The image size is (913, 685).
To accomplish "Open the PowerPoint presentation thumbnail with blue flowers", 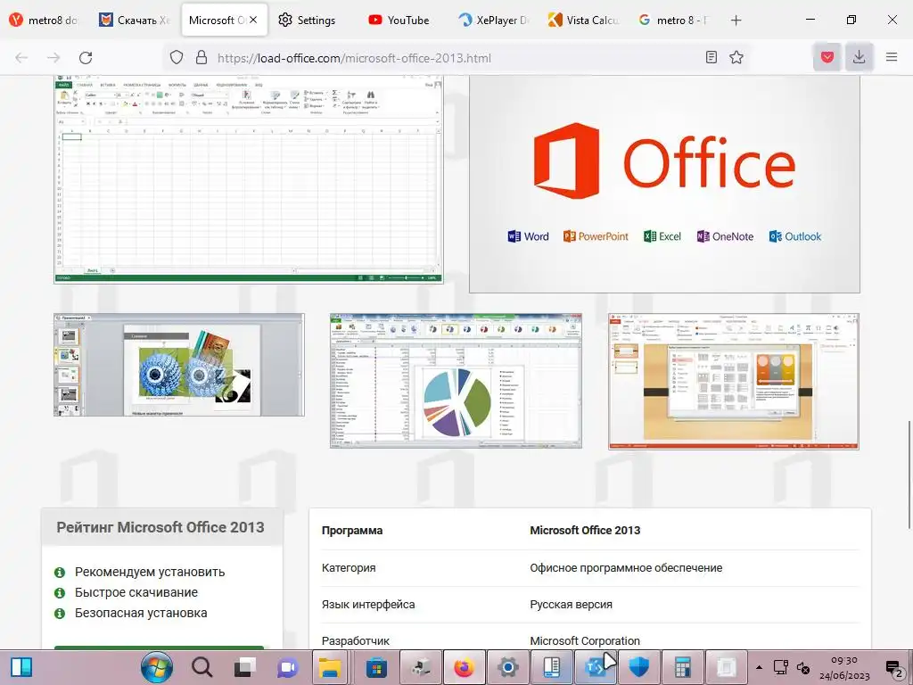I will coord(178,365).
